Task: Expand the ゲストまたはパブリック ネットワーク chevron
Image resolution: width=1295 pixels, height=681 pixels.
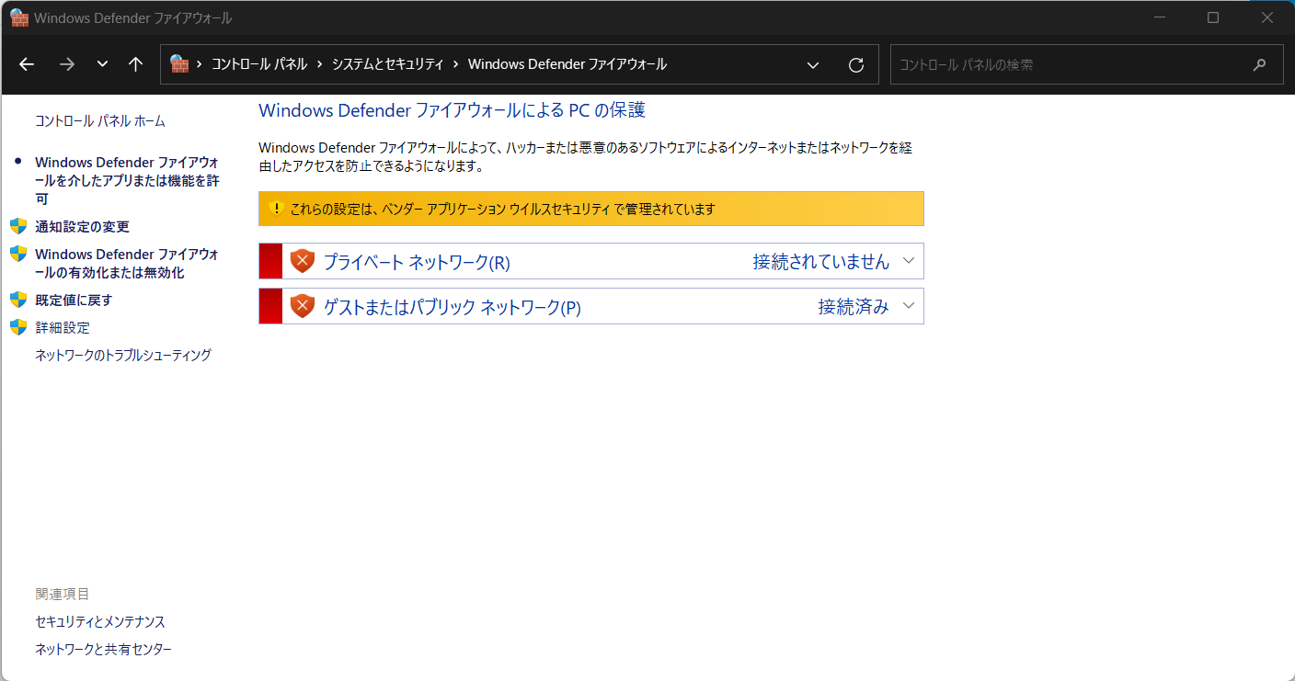Action: pos(909,306)
